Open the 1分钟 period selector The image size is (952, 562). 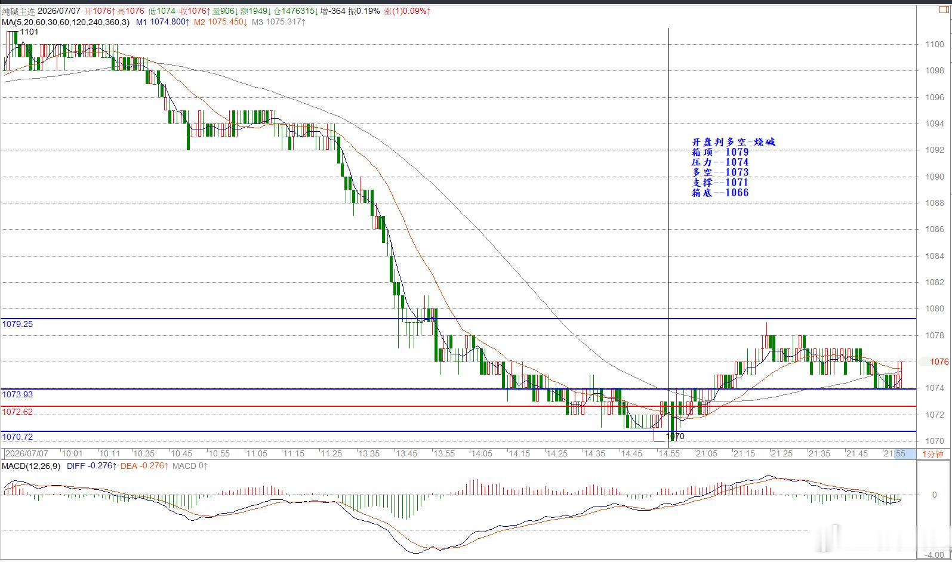(x=932, y=454)
